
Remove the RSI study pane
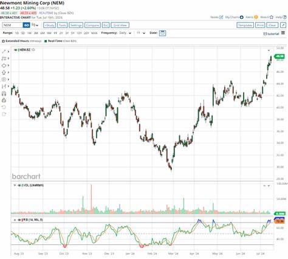coord(15,220)
